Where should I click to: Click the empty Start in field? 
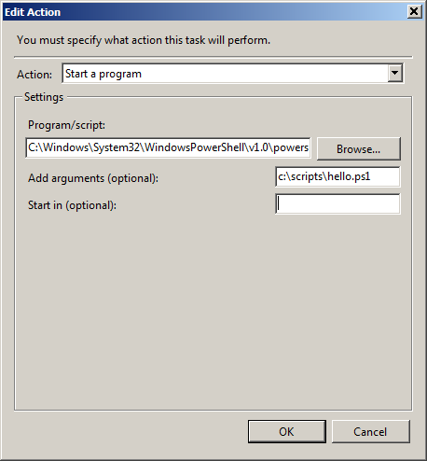pos(337,204)
